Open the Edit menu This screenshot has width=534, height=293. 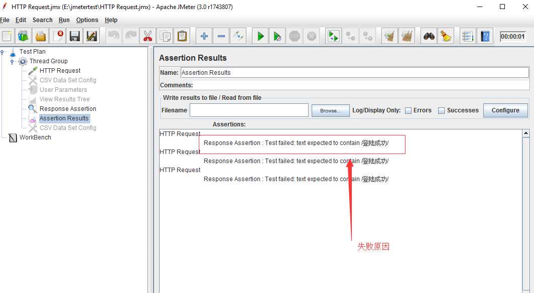pyautogui.click(x=21, y=20)
